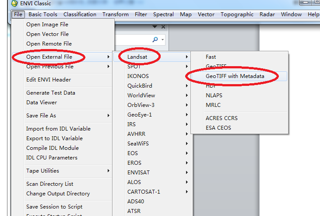
Task: Choose Compile IDL Module
Action: click(63, 148)
